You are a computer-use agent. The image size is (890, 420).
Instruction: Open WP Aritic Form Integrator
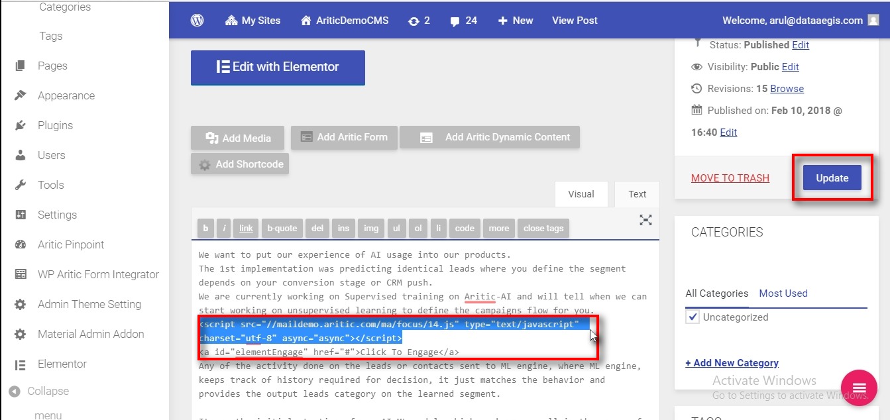click(98, 274)
